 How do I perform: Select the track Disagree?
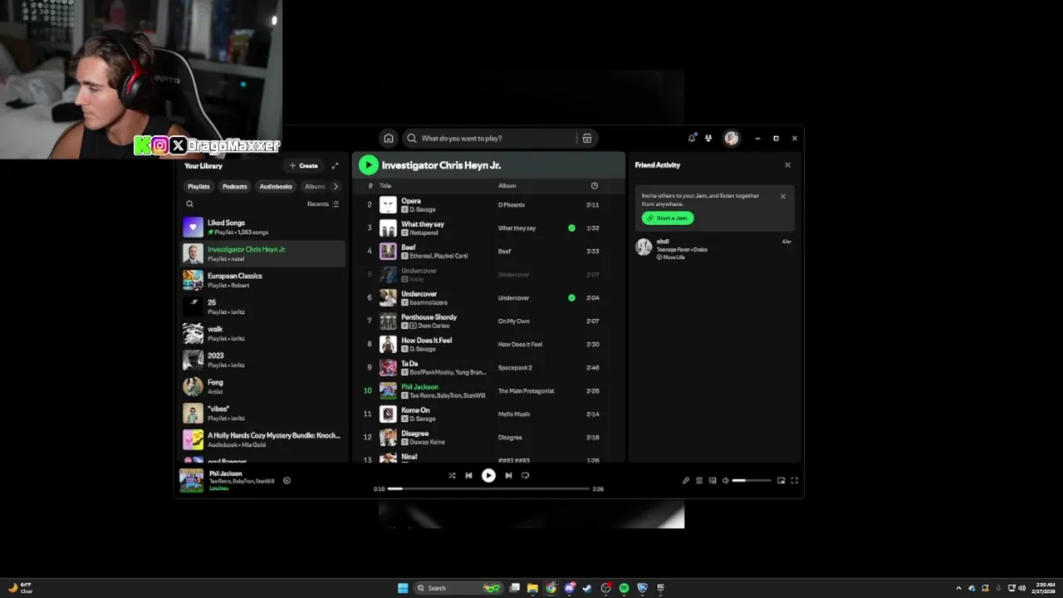coord(489,437)
